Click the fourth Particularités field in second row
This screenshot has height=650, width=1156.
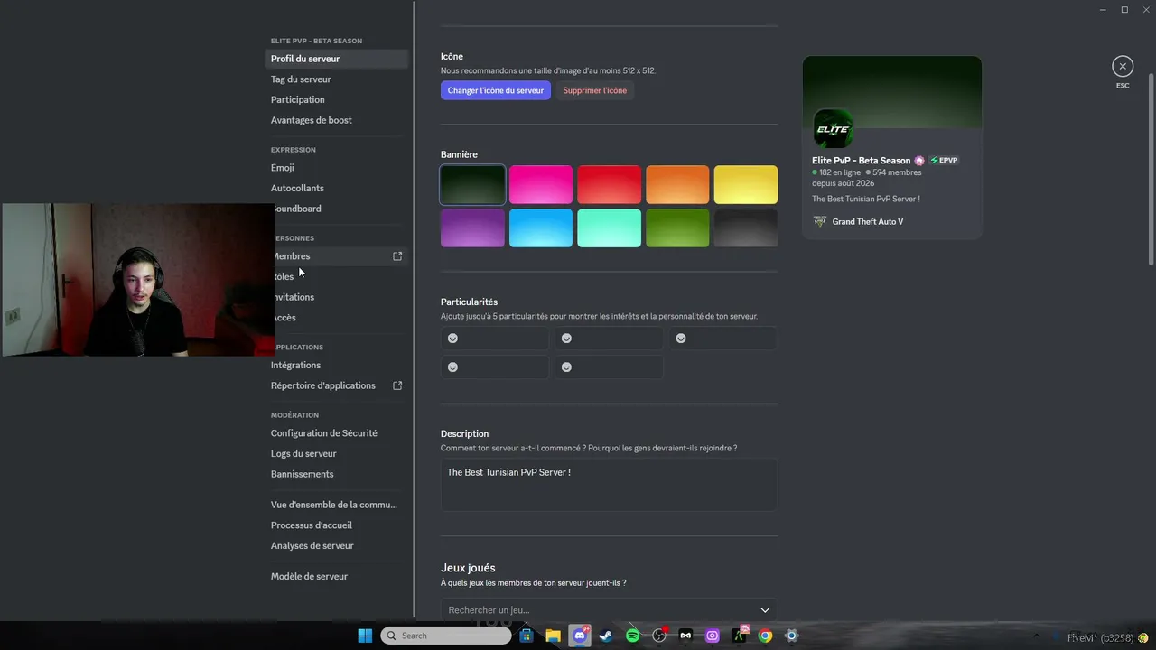(x=495, y=367)
